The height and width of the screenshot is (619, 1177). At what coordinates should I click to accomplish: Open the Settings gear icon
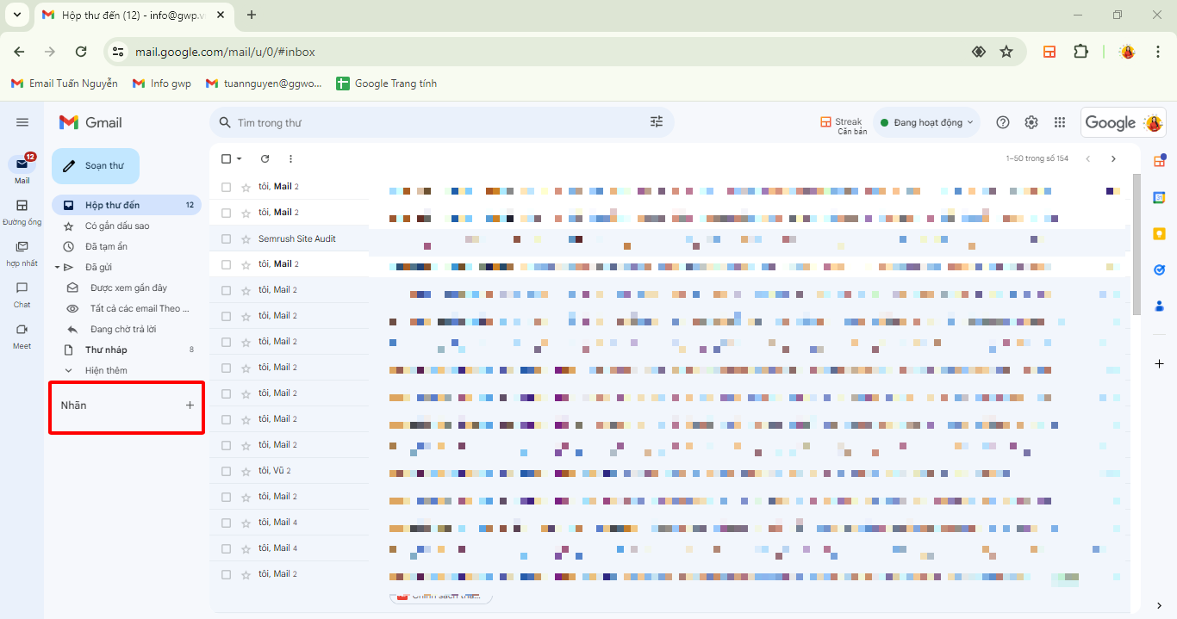point(1031,122)
